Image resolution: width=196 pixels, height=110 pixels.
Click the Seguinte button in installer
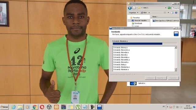pyautogui.click(x=161, y=78)
